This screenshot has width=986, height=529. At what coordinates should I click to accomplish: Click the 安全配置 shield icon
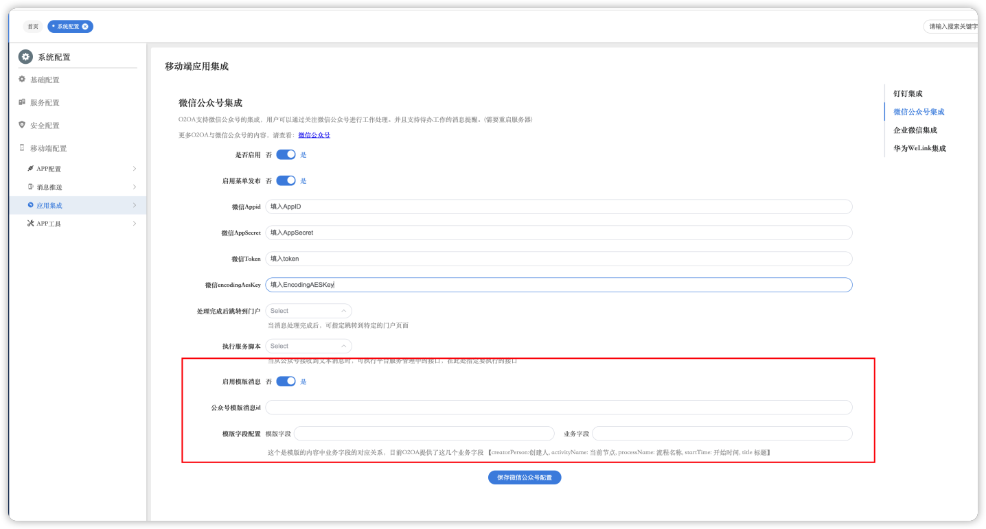point(22,125)
